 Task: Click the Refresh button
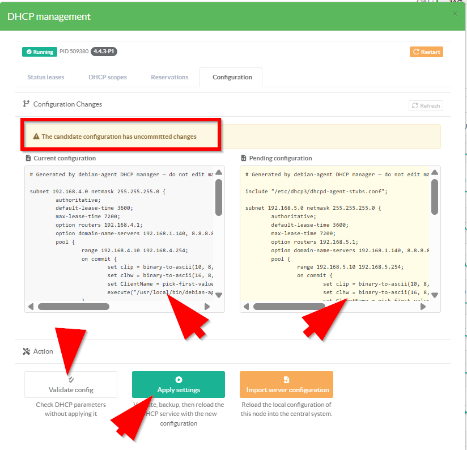point(426,105)
